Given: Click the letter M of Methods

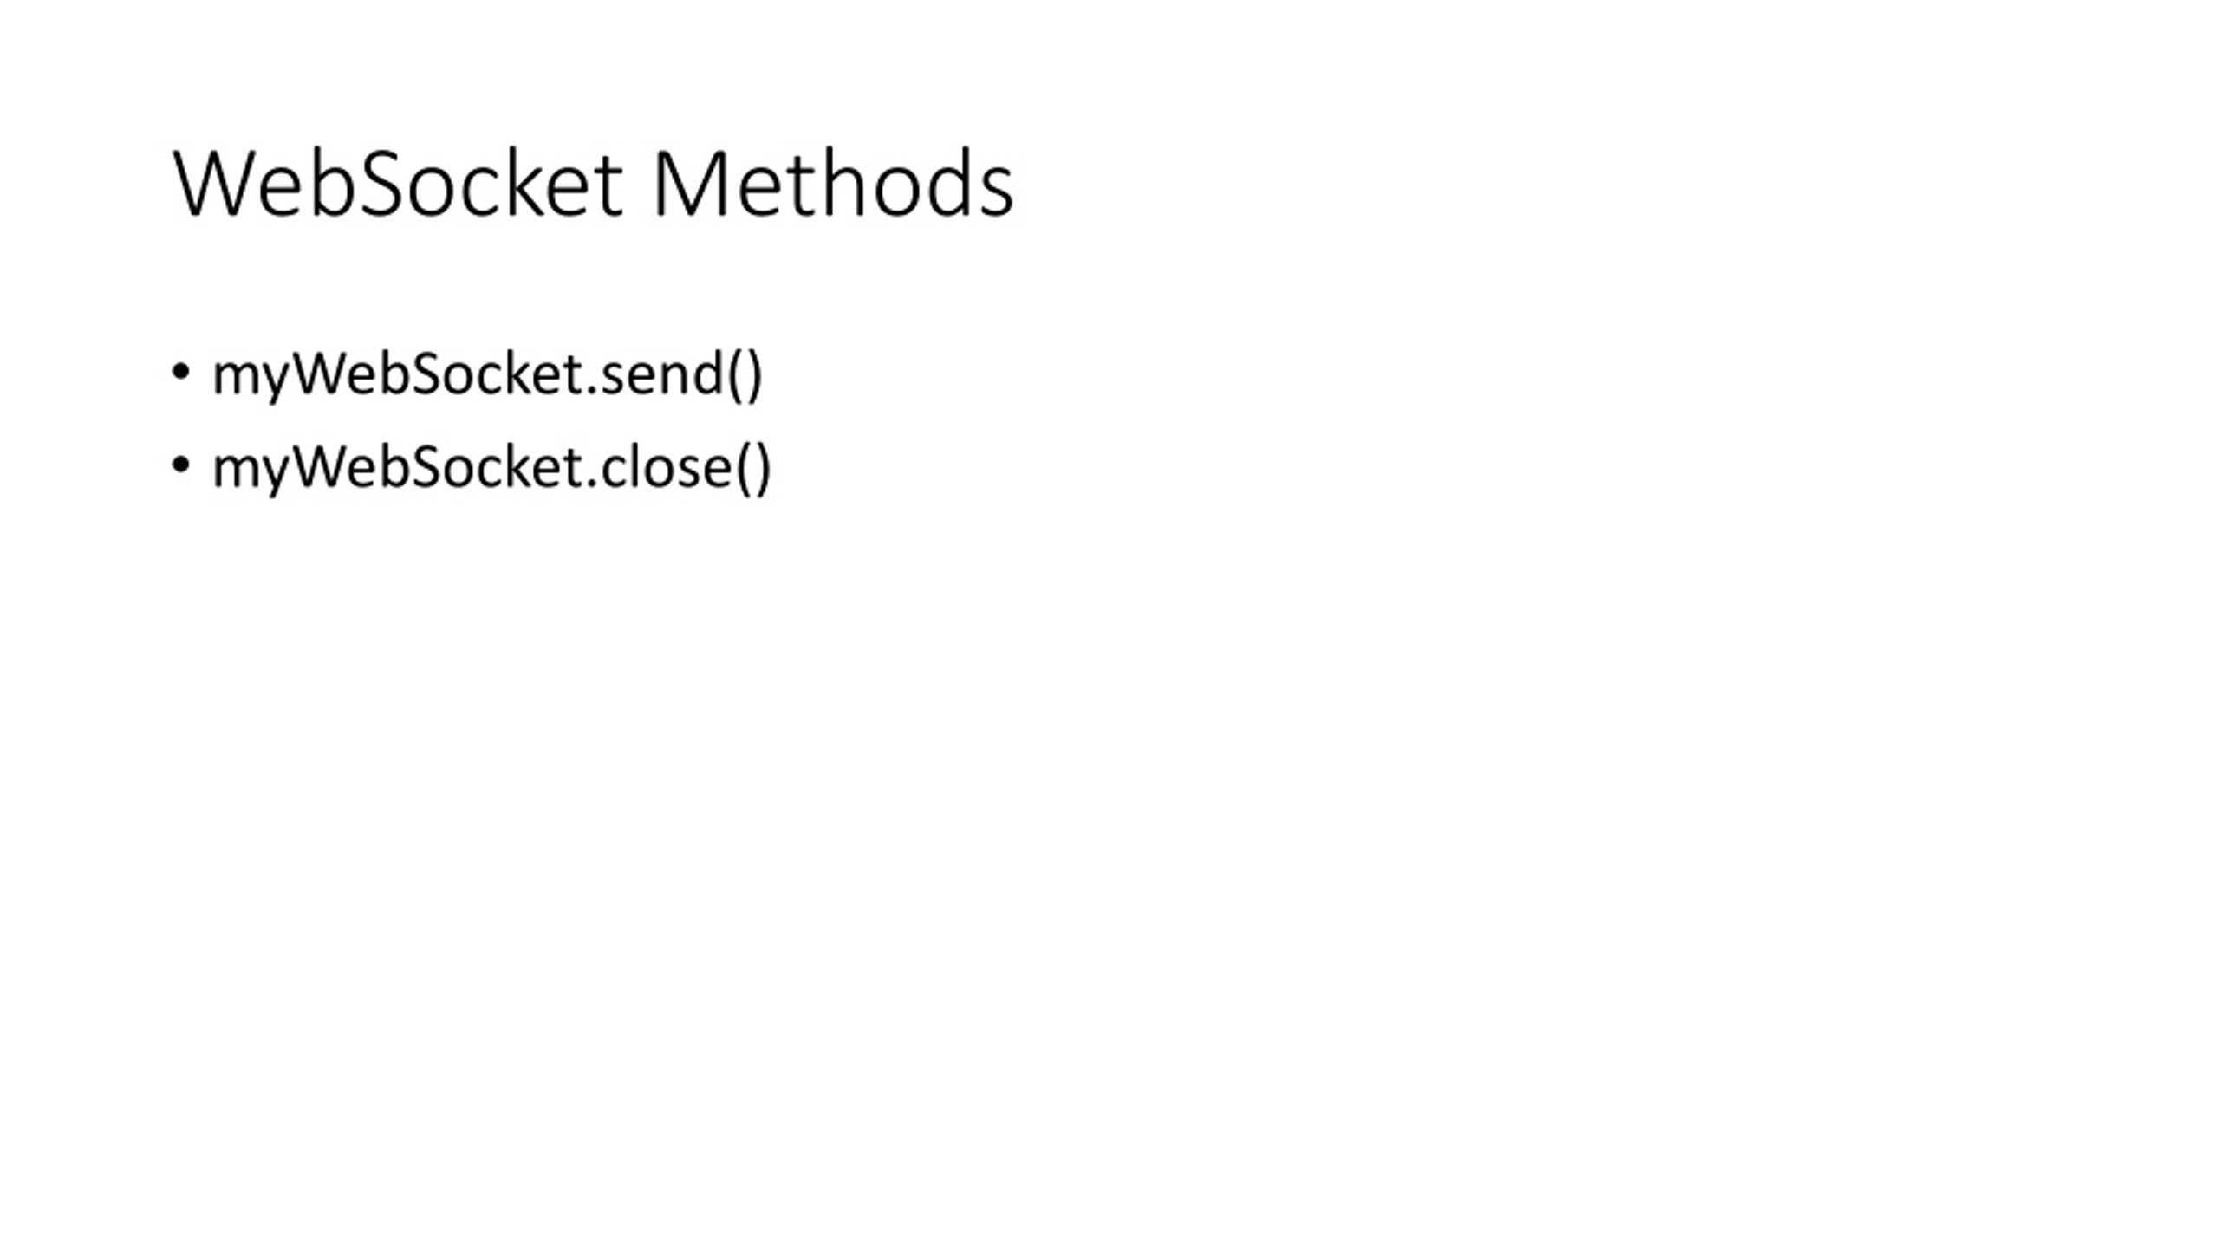Looking at the screenshot, I should pyautogui.click(x=688, y=184).
